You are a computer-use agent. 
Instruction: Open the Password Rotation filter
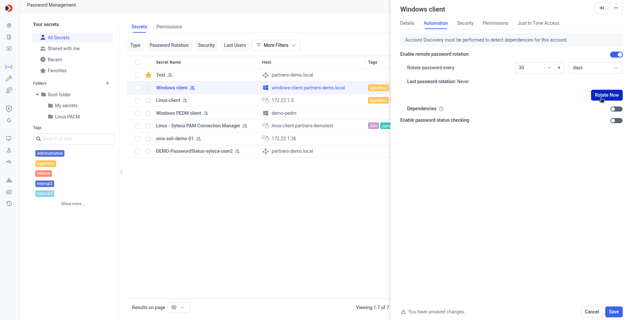point(169,46)
